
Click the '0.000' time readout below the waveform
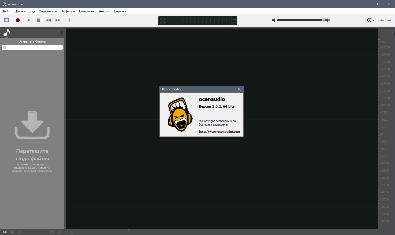click(x=70, y=233)
